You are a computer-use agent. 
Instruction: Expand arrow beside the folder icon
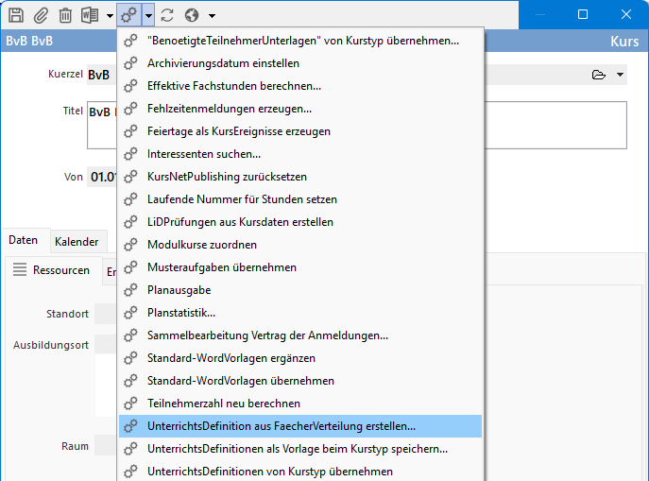tap(620, 75)
